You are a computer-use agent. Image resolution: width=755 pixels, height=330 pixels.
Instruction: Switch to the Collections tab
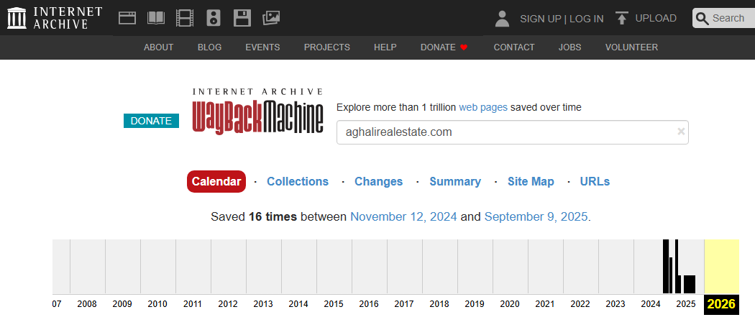click(298, 182)
